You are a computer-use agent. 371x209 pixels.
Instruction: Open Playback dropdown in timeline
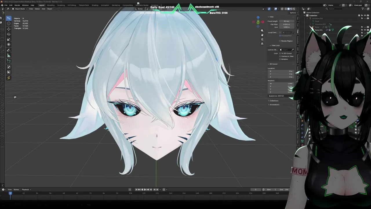[x=26, y=190]
